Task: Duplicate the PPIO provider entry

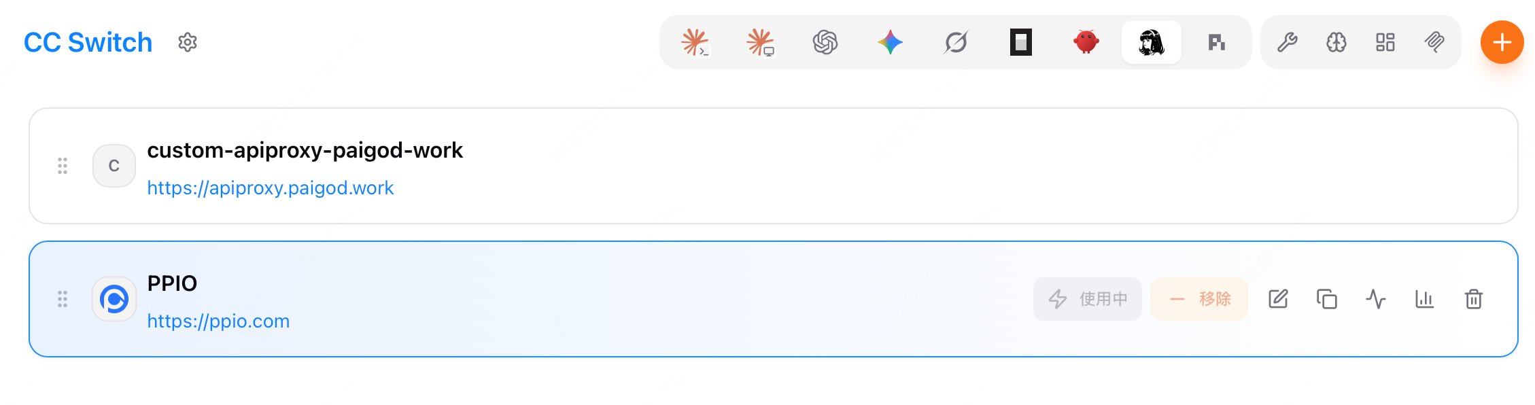Action: (x=1327, y=299)
